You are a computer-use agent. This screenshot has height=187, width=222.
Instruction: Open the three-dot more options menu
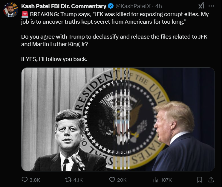[211, 6]
